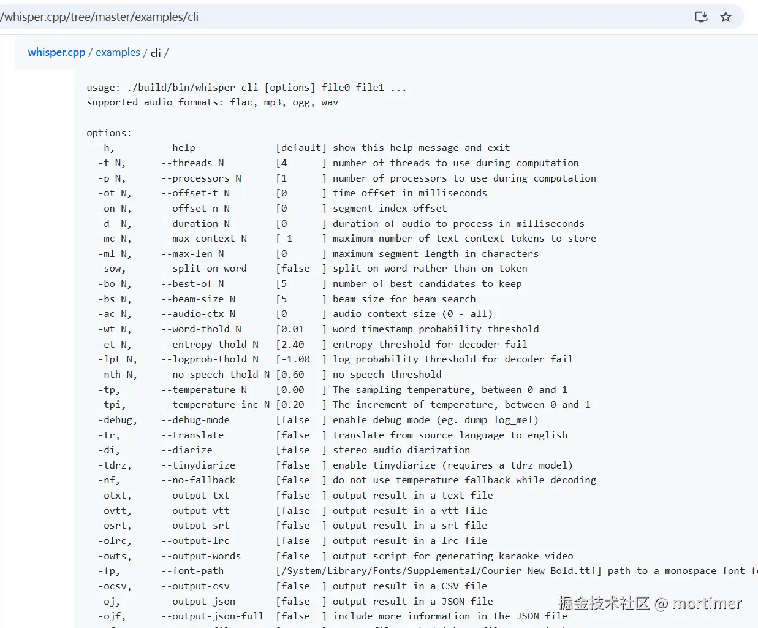
Task: Click the usage line with whisper-cli
Action: coord(246,87)
